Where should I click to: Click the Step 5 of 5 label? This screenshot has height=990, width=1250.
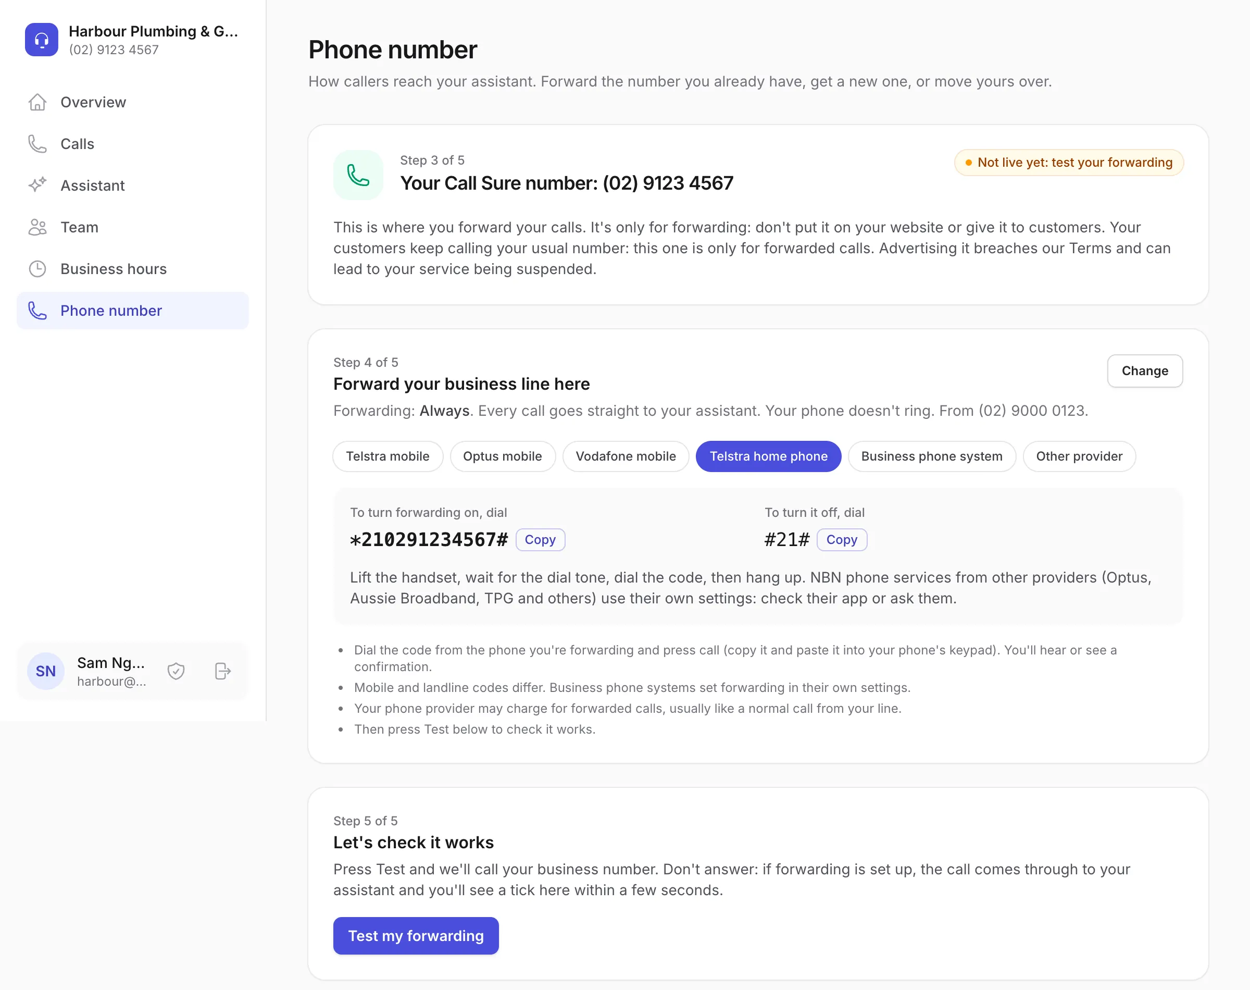click(366, 821)
